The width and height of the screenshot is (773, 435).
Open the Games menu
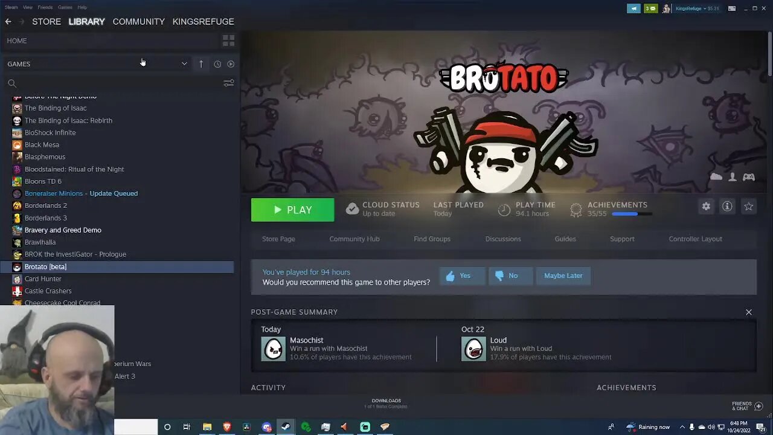[65, 7]
